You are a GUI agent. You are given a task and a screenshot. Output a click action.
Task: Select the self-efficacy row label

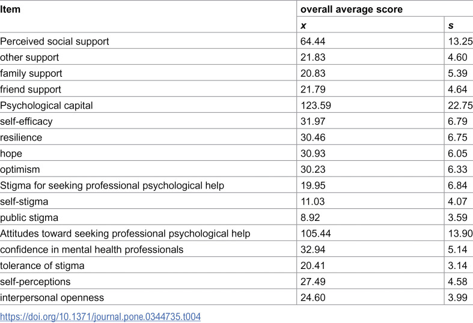tap(26, 121)
